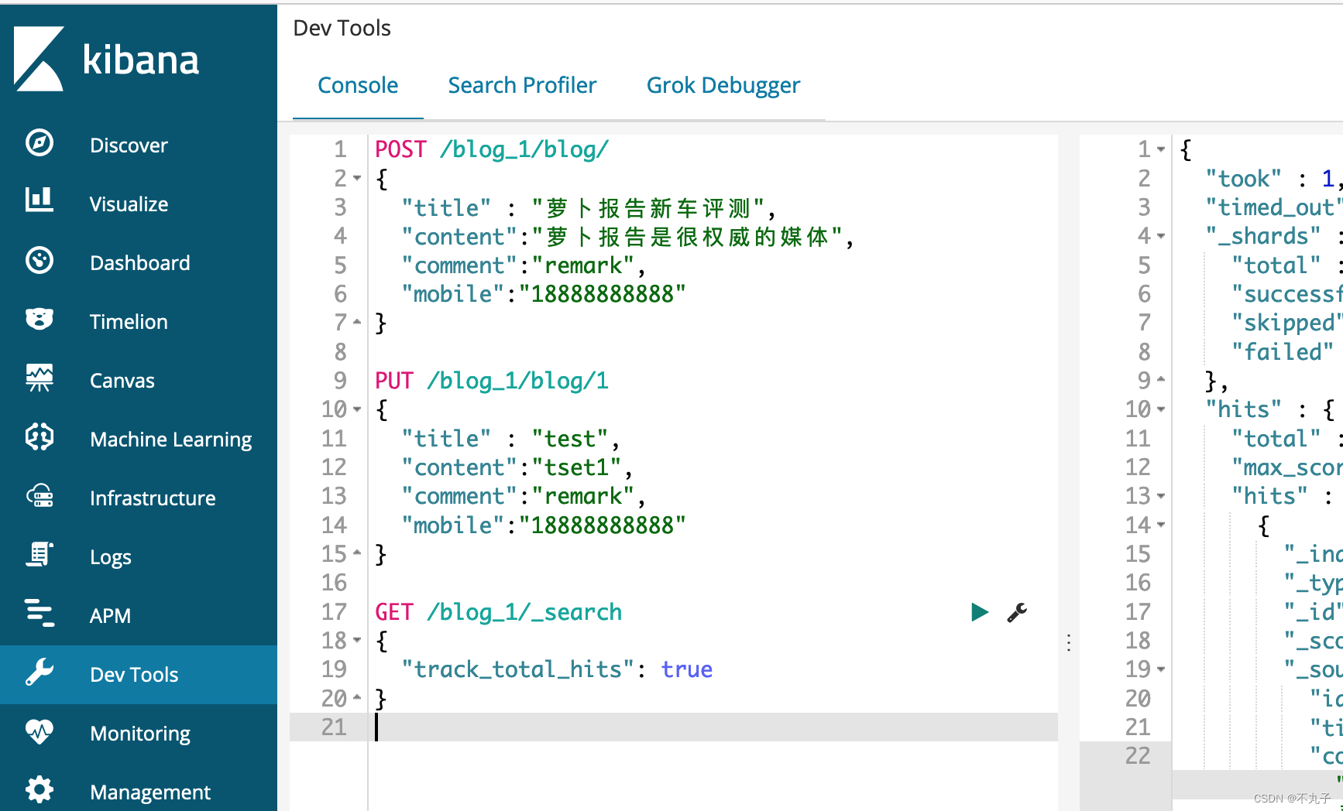This screenshot has height=811, width=1343.
Task: Open request options wrench icon in editor
Action: coord(1017,612)
